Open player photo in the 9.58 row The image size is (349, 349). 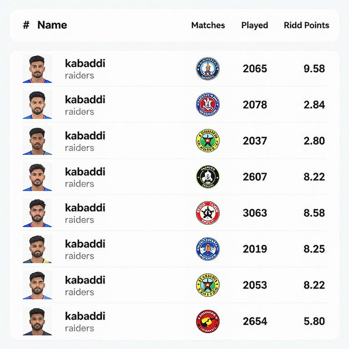(x=37, y=68)
